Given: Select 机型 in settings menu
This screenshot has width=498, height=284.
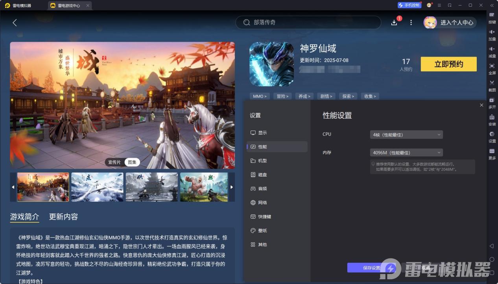Looking at the screenshot, I should pyautogui.click(x=277, y=161).
